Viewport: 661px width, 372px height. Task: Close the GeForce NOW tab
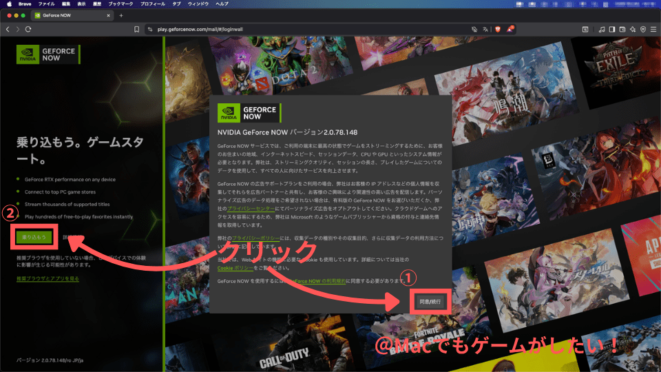(109, 14)
